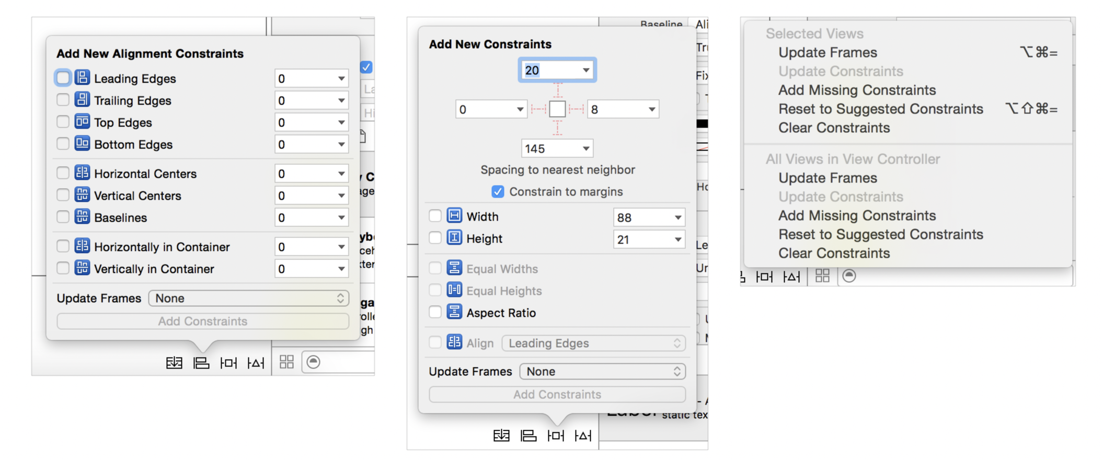Click the Height constraint icon
The width and height of the screenshot is (1103, 460).
coord(454,237)
